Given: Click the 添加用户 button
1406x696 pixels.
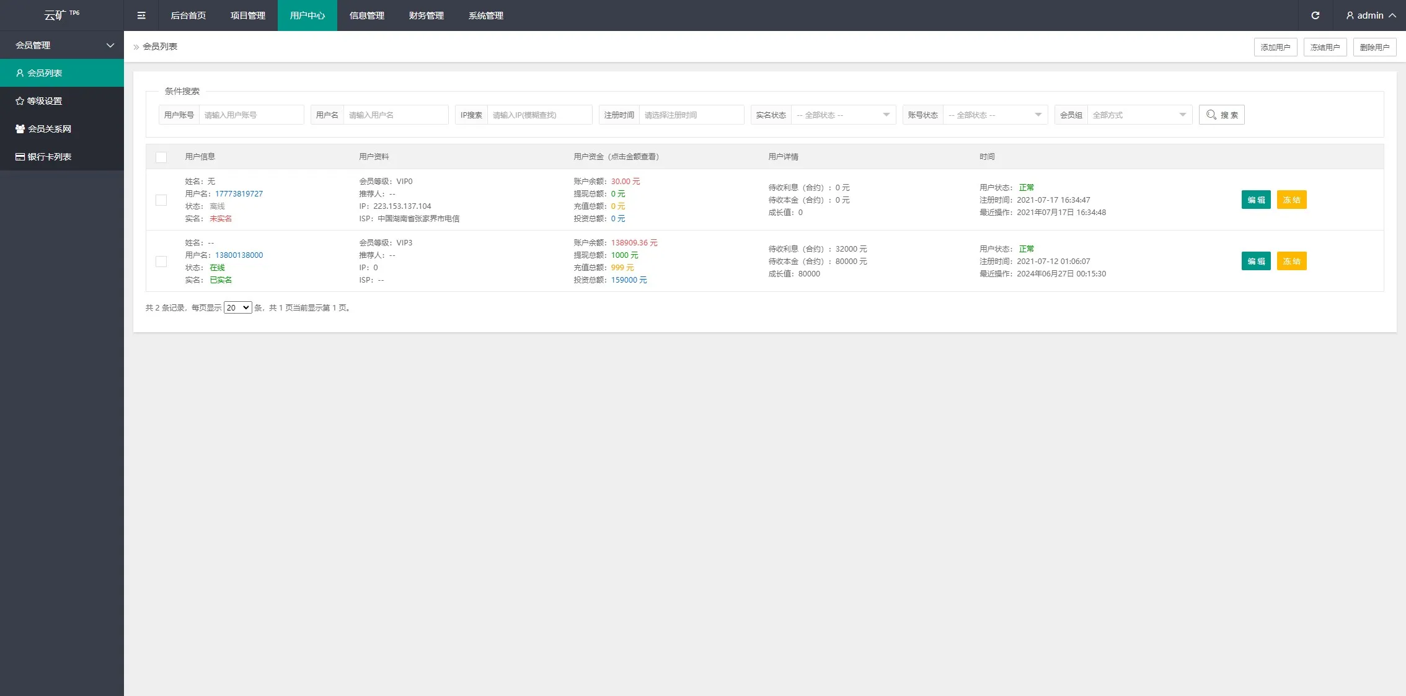Looking at the screenshot, I should (1275, 47).
